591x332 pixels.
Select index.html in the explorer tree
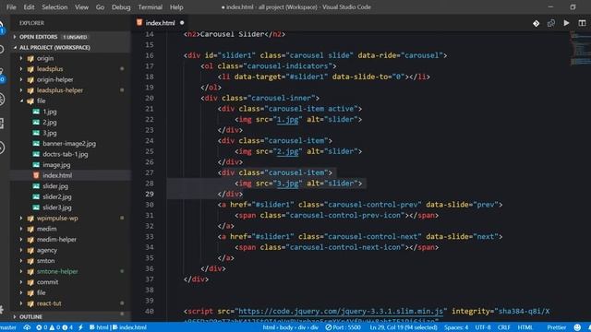pyautogui.click(x=57, y=175)
